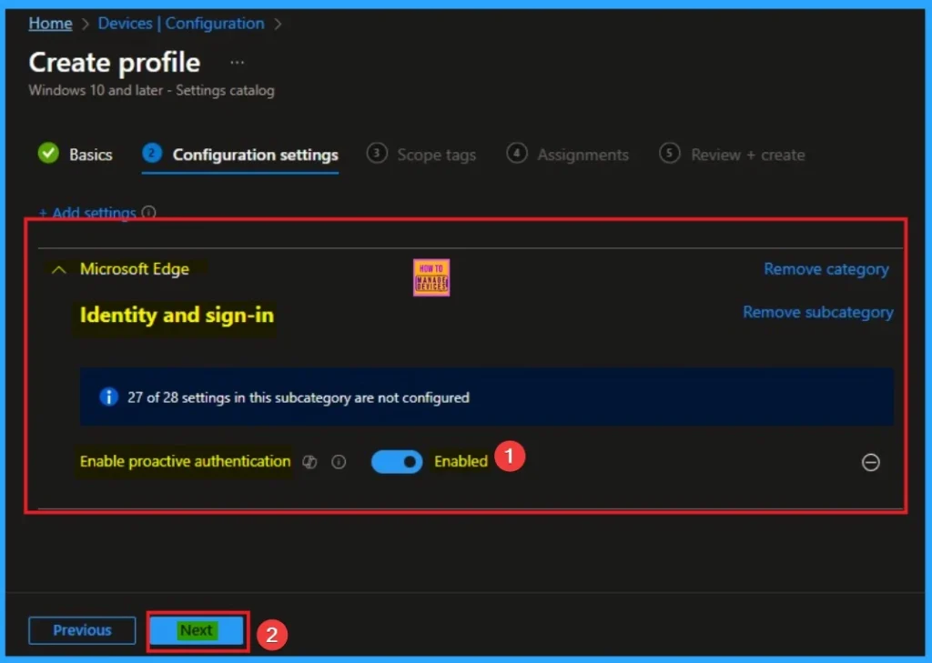Remove the proactive authentication setting via minus icon
932x663 pixels.
pos(871,462)
